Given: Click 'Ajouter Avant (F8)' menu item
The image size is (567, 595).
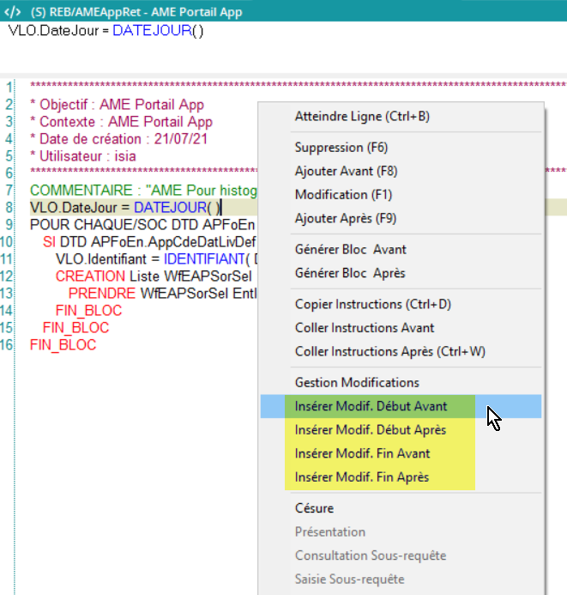Looking at the screenshot, I should (347, 171).
